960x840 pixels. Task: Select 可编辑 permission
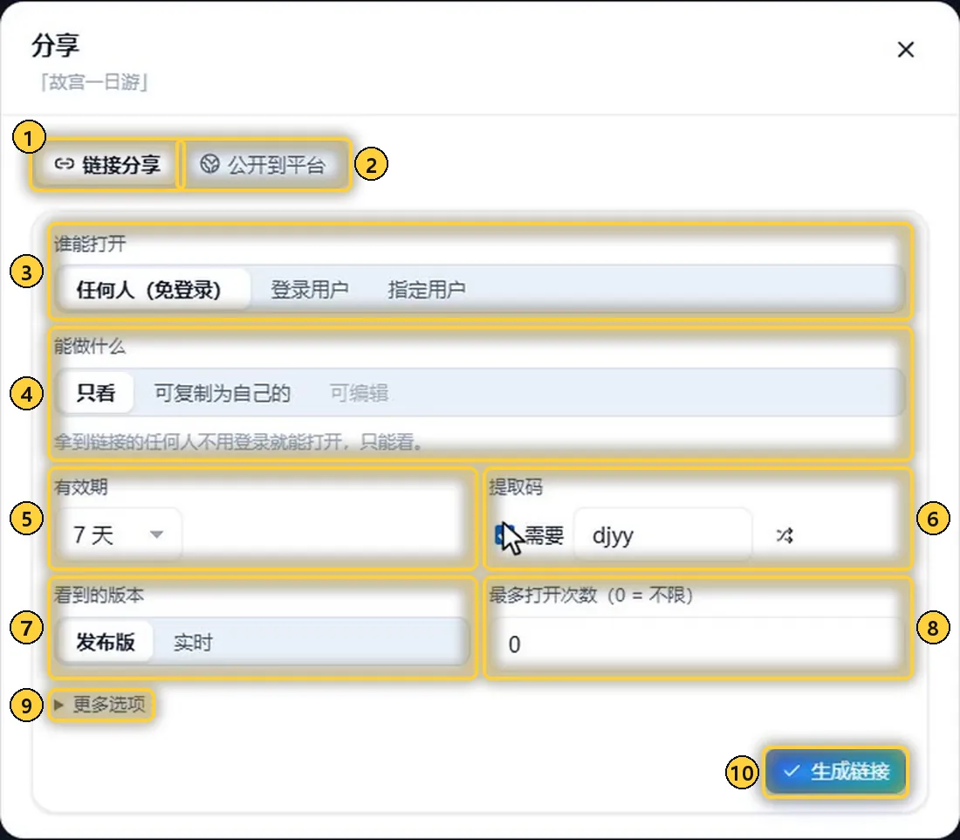point(359,393)
